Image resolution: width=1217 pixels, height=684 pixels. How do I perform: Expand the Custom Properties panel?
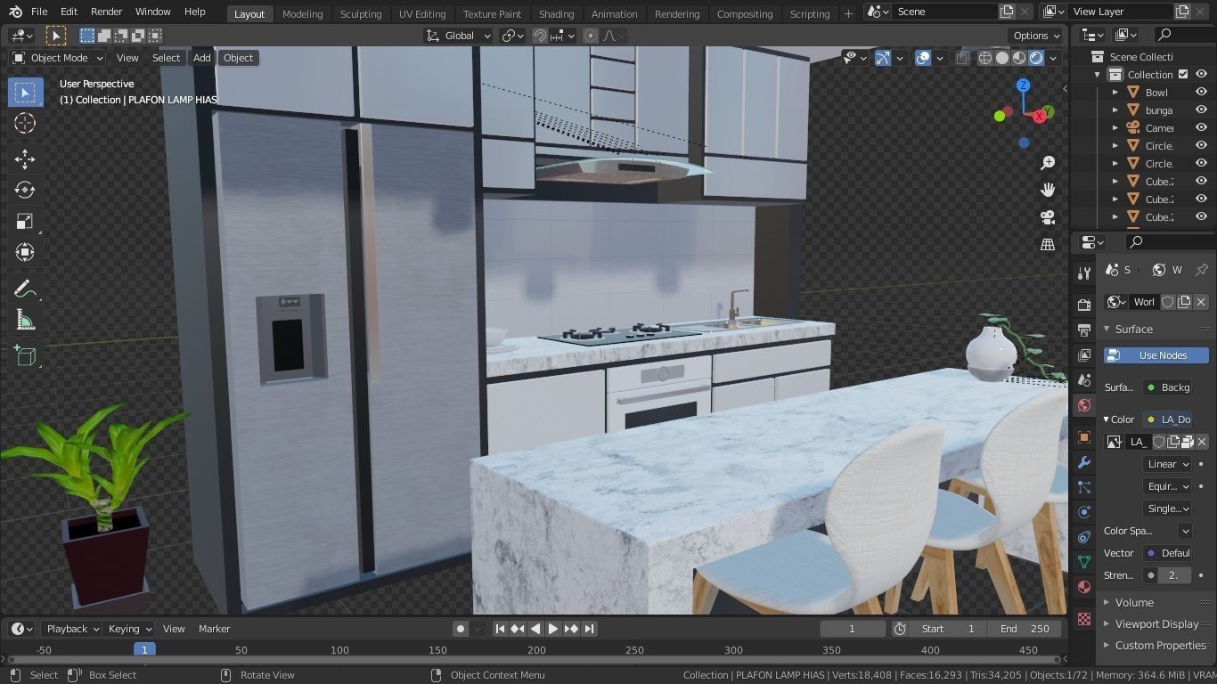tap(1160, 646)
